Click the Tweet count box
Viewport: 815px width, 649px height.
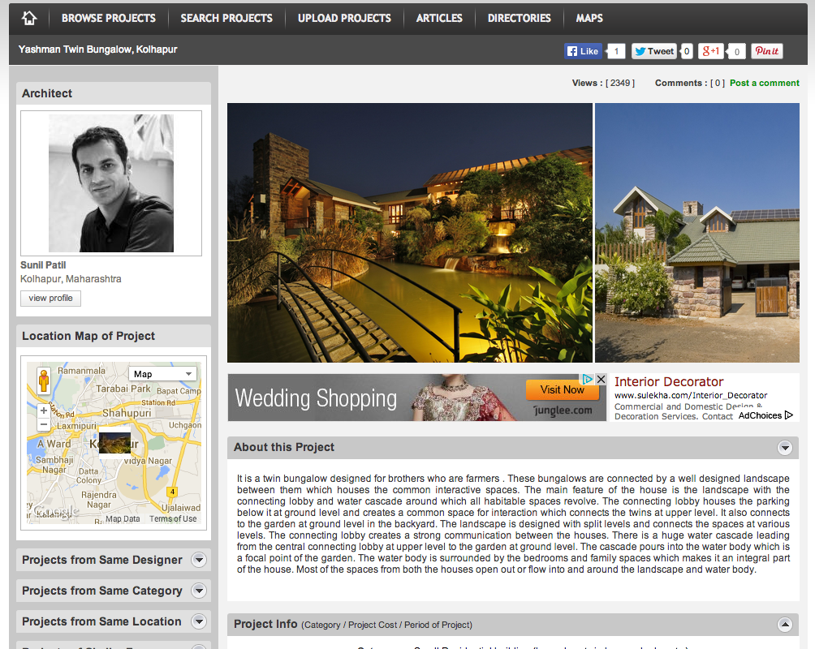pos(687,51)
